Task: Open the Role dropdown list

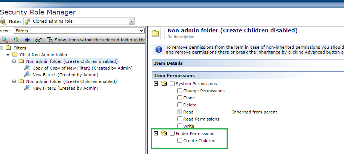Action: 131,21
